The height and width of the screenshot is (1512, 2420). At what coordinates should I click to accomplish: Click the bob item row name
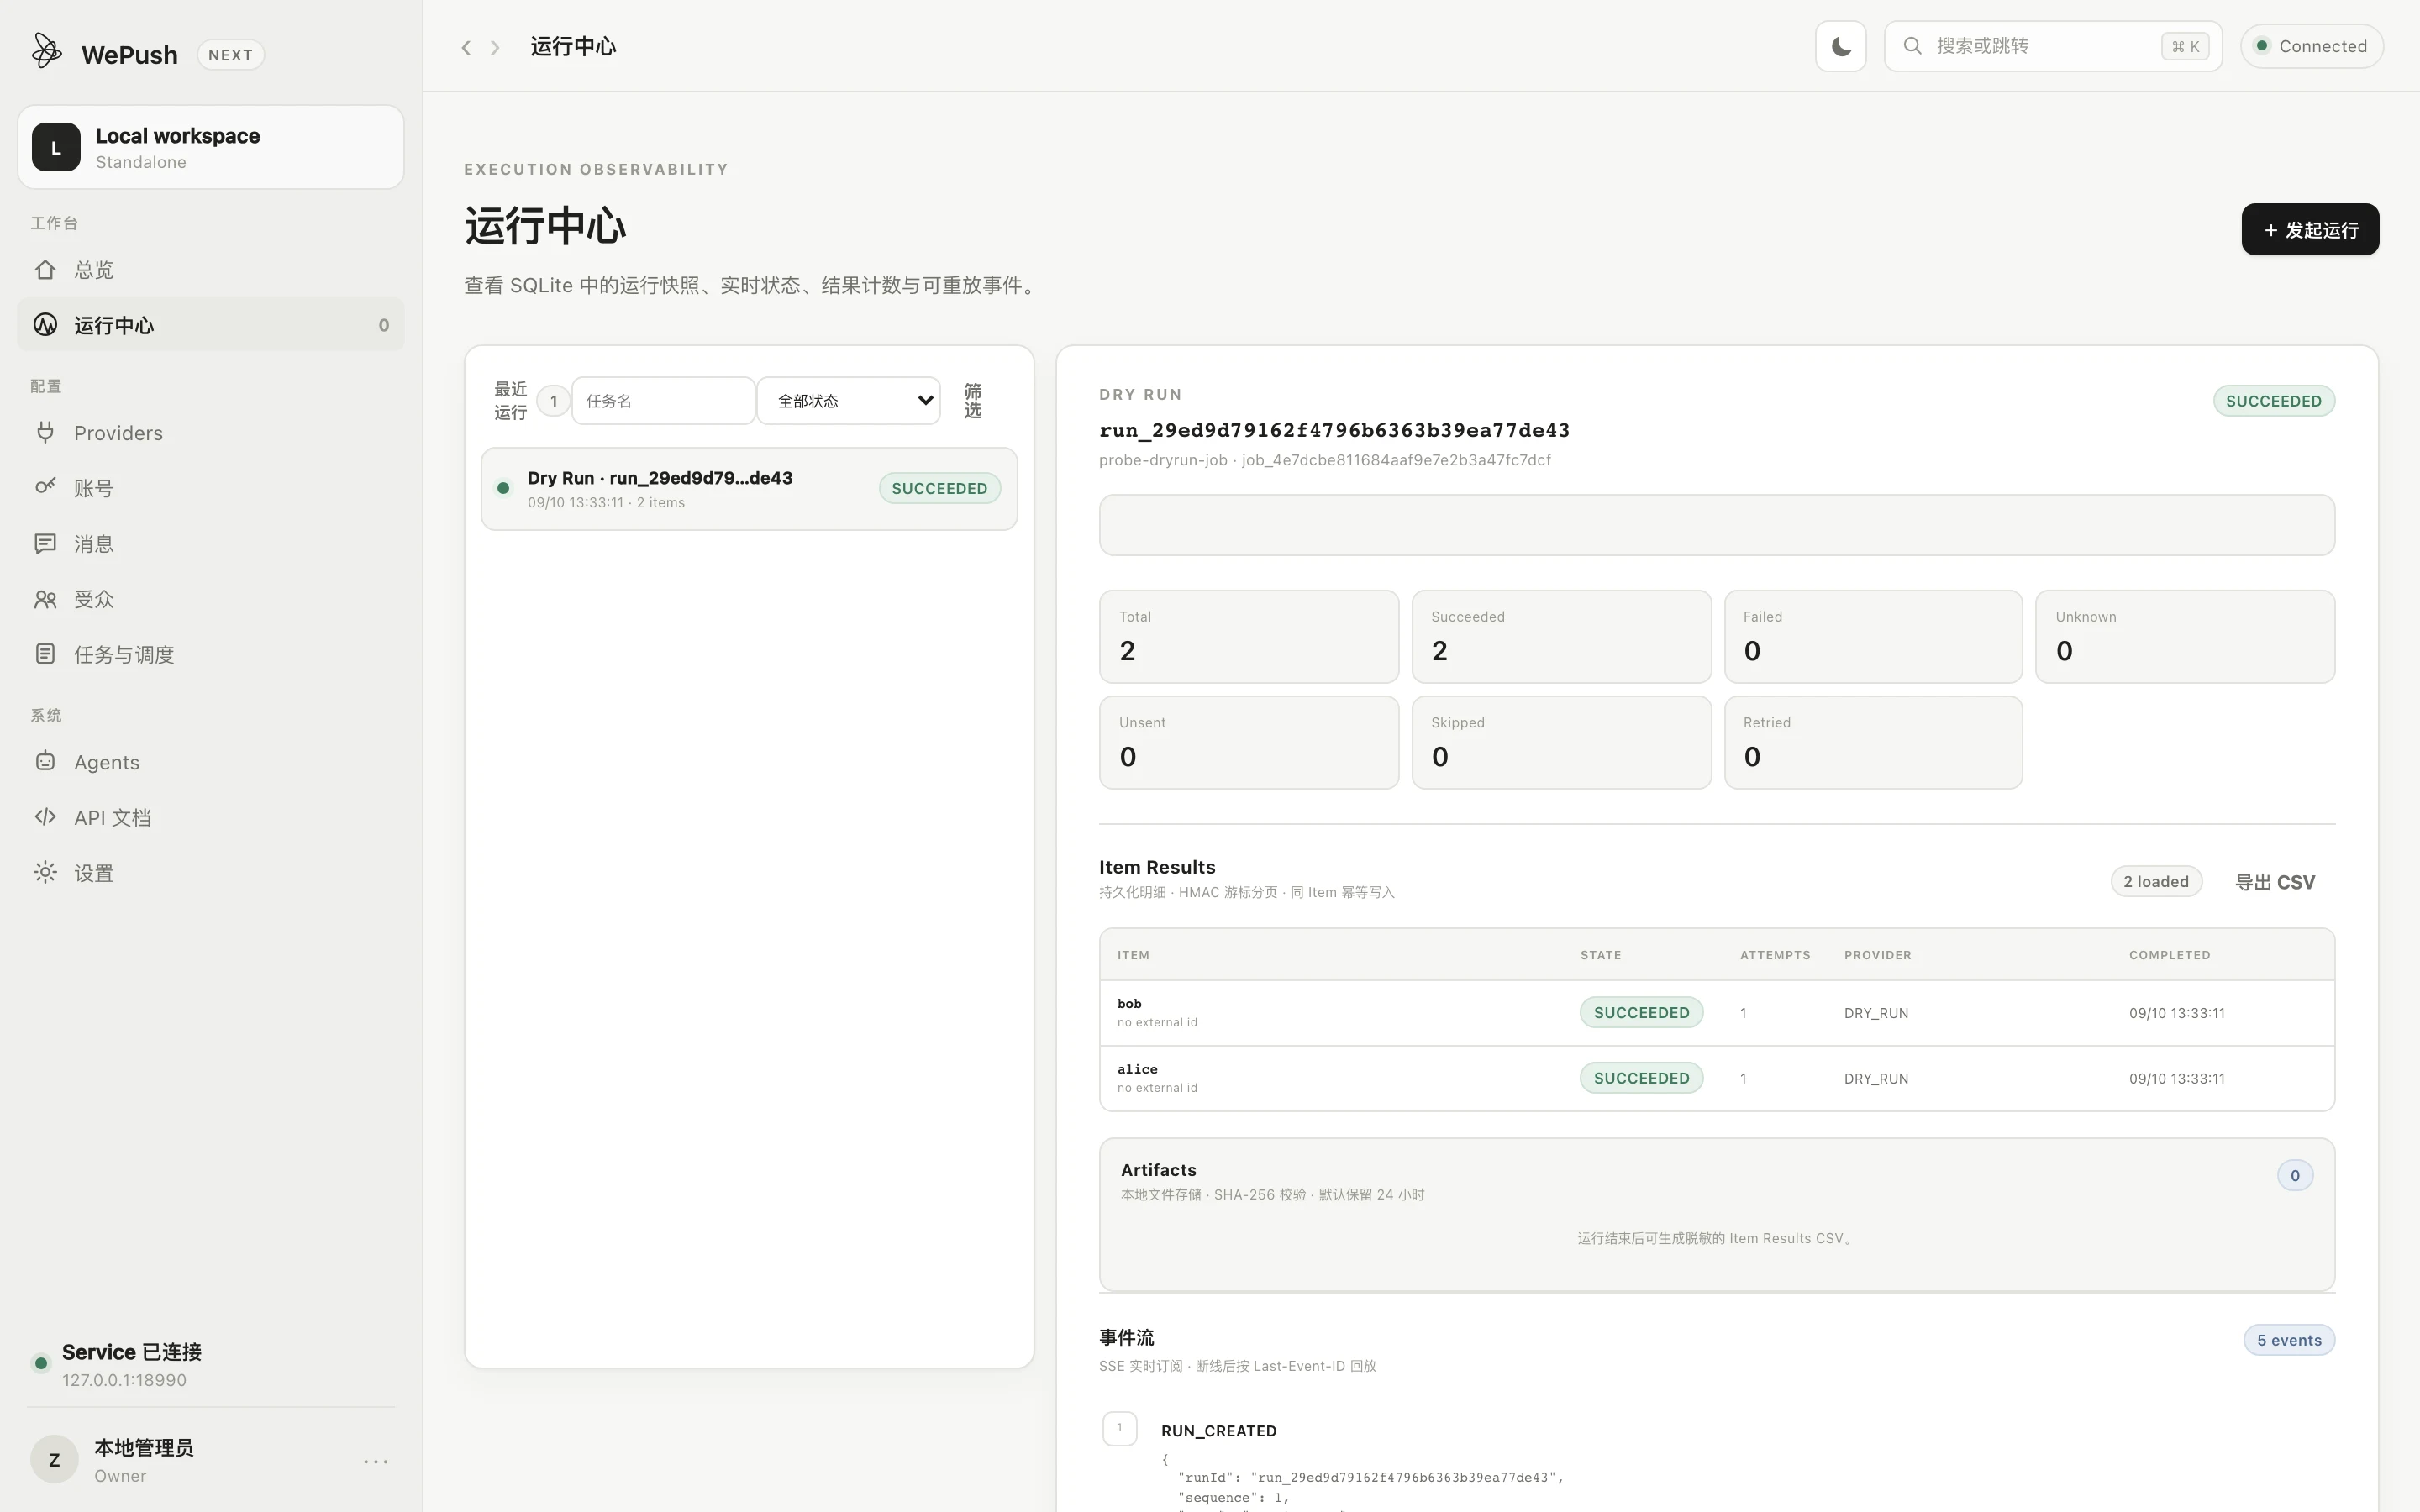point(1129,1003)
